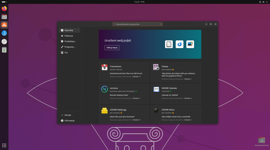The height and width of the screenshot is (150, 270).
Task: Click the activities indicator in top bar
Action: tap(4, 2)
